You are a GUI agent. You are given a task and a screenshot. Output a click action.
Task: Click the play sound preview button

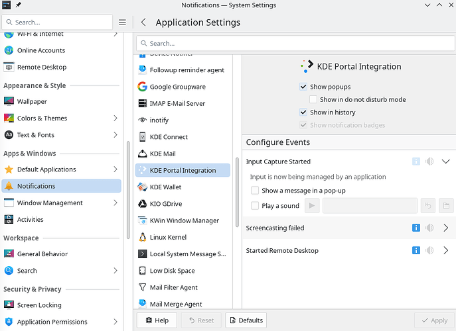point(312,206)
